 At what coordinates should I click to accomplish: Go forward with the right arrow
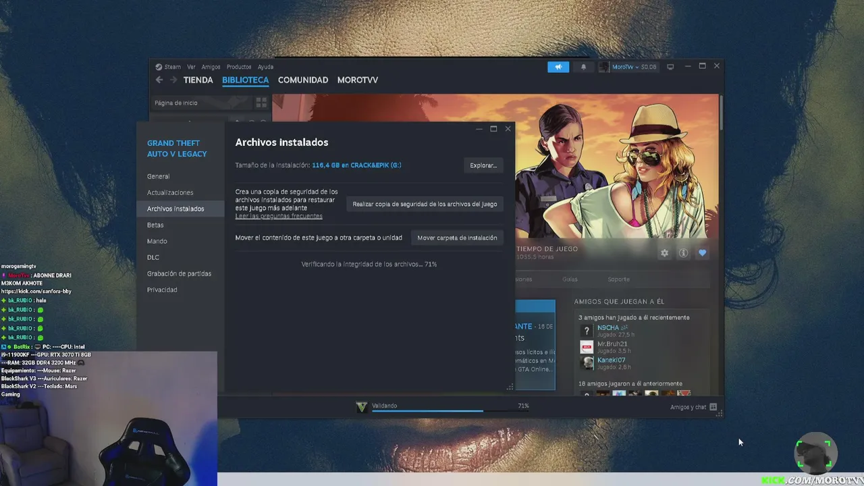pos(173,80)
